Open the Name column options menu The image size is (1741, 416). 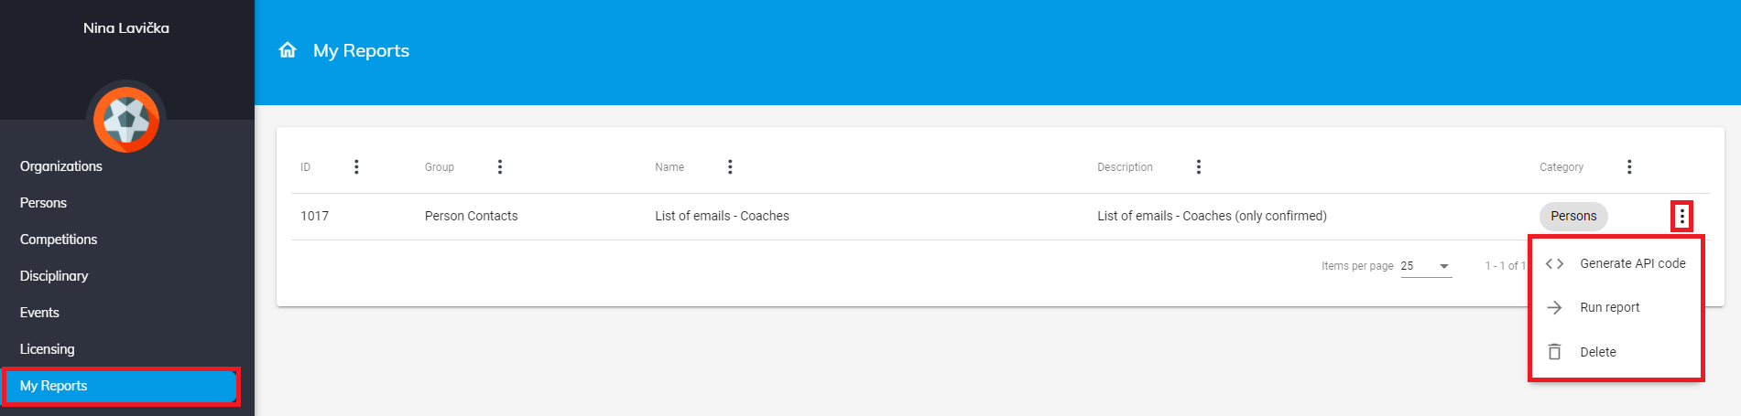[x=730, y=166]
